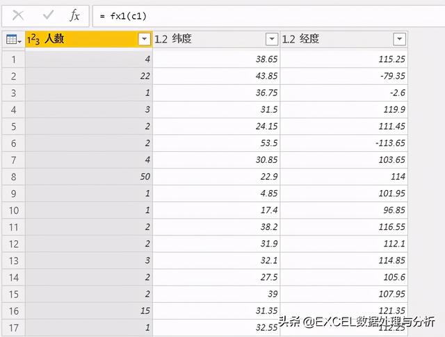
Task: Click inside the formula bar text field
Action: (x=264, y=15)
